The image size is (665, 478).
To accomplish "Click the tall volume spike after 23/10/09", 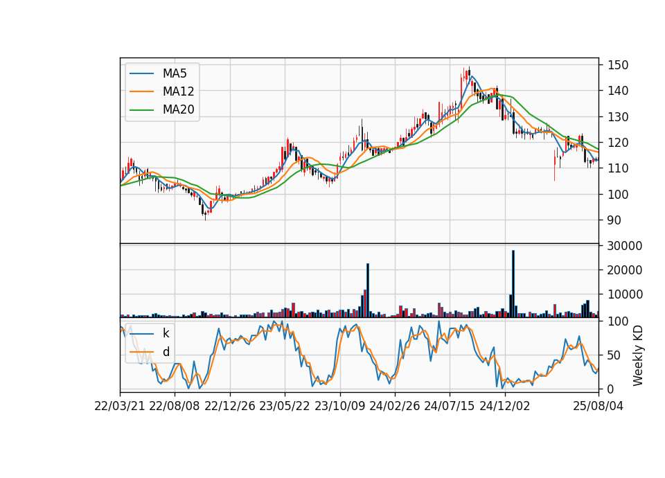I will click(368, 290).
